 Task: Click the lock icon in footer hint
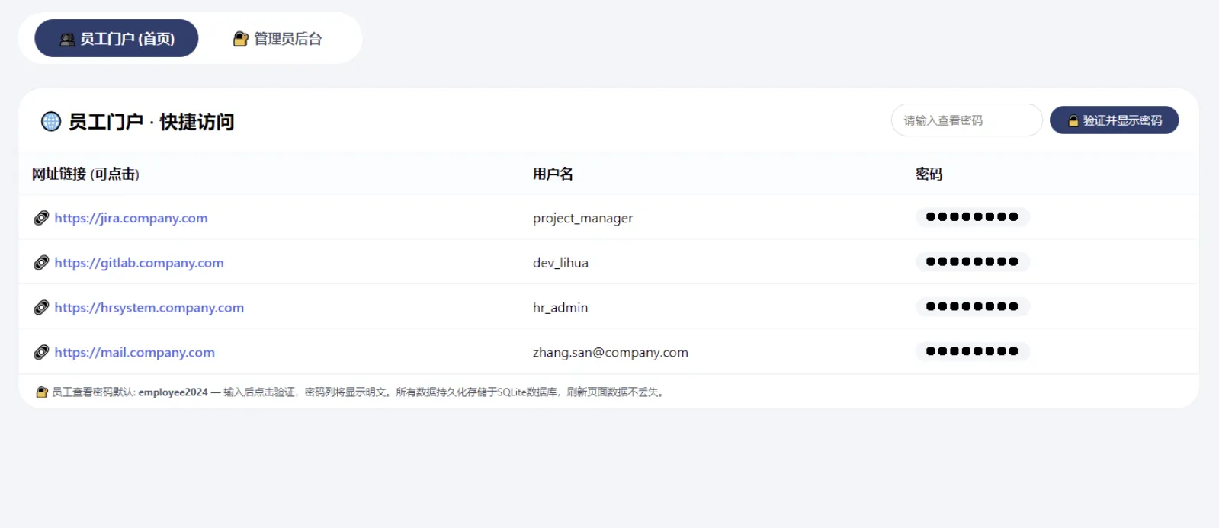point(42,392)
